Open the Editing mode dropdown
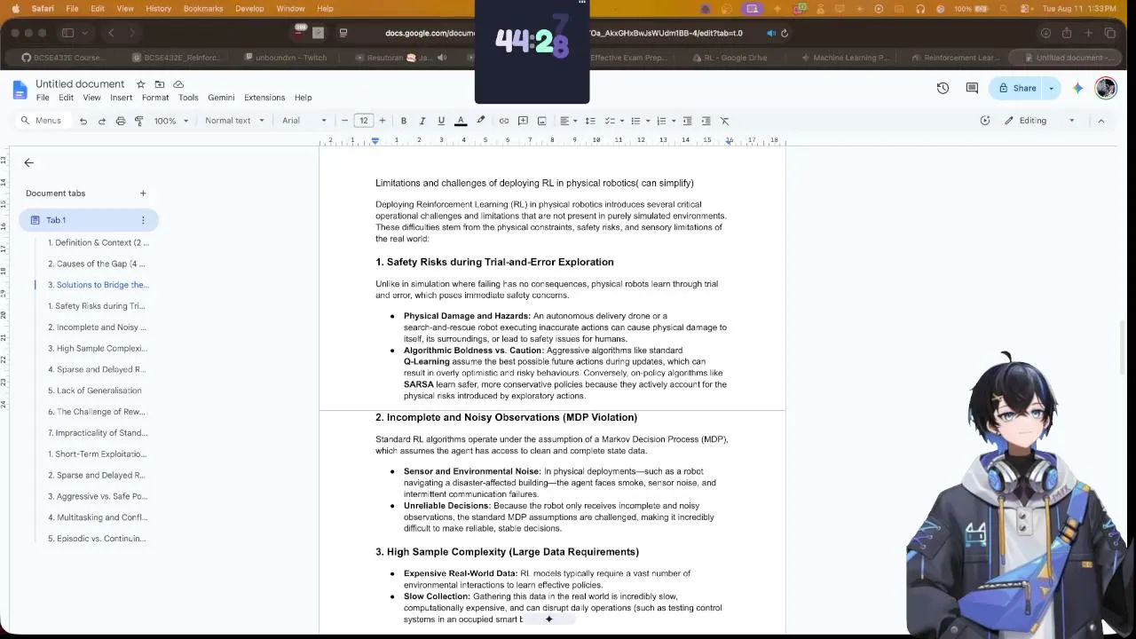 click(x=1039, y=121)
